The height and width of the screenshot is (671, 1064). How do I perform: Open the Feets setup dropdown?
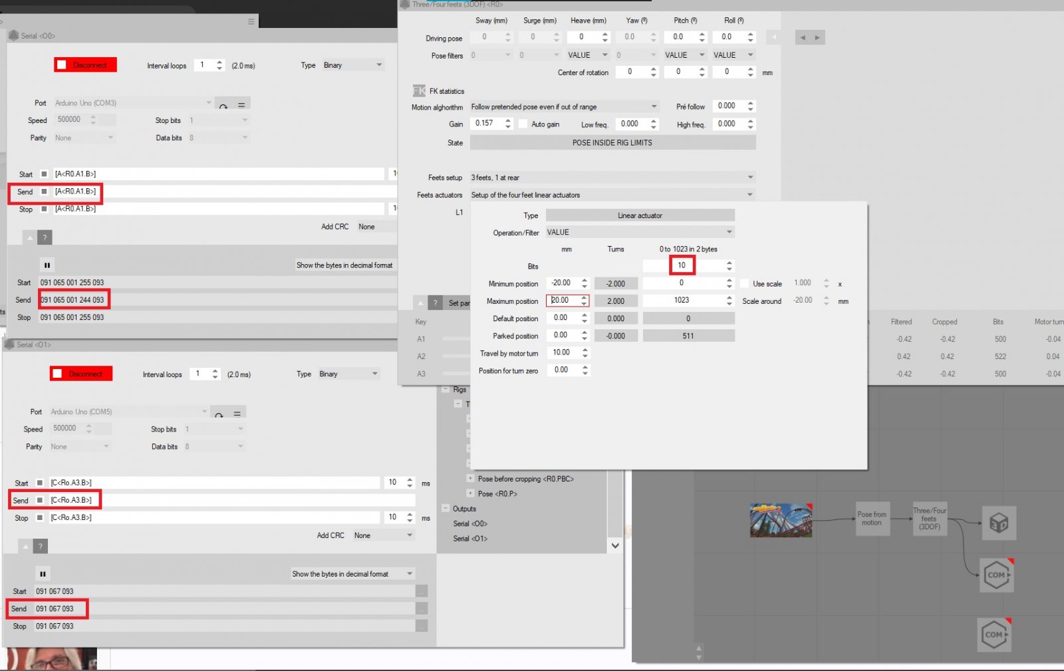612,178
